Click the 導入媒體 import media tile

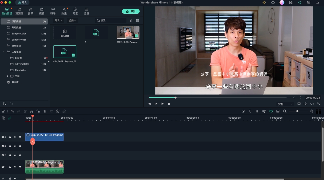(65, 33)
